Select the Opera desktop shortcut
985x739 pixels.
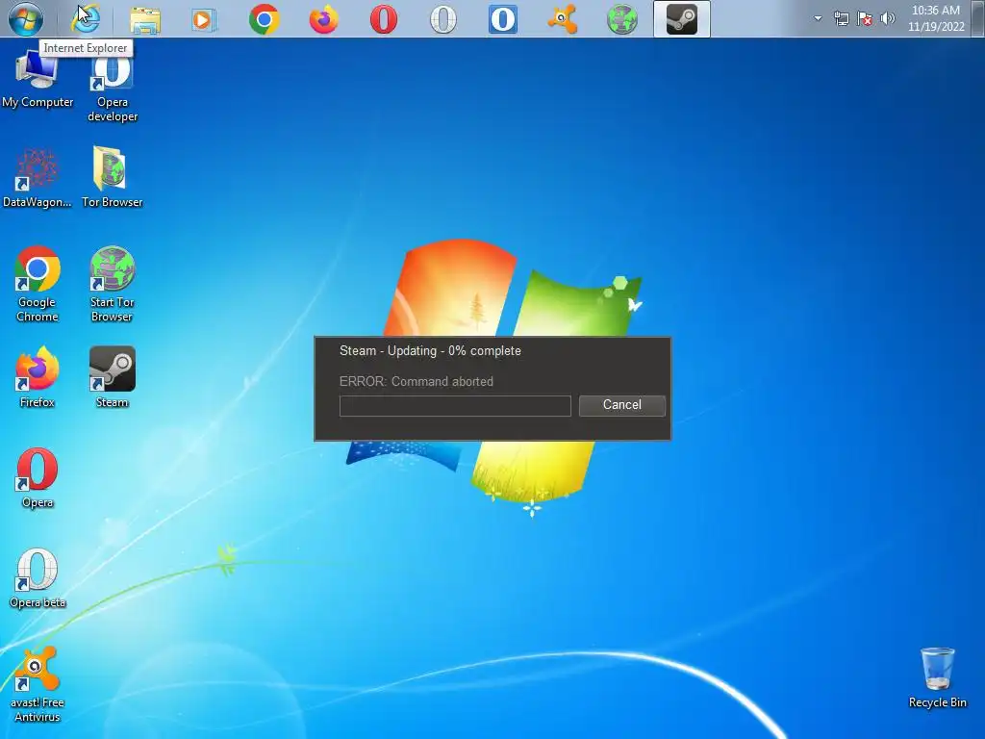pyautogui.click(x=38, y=477)
